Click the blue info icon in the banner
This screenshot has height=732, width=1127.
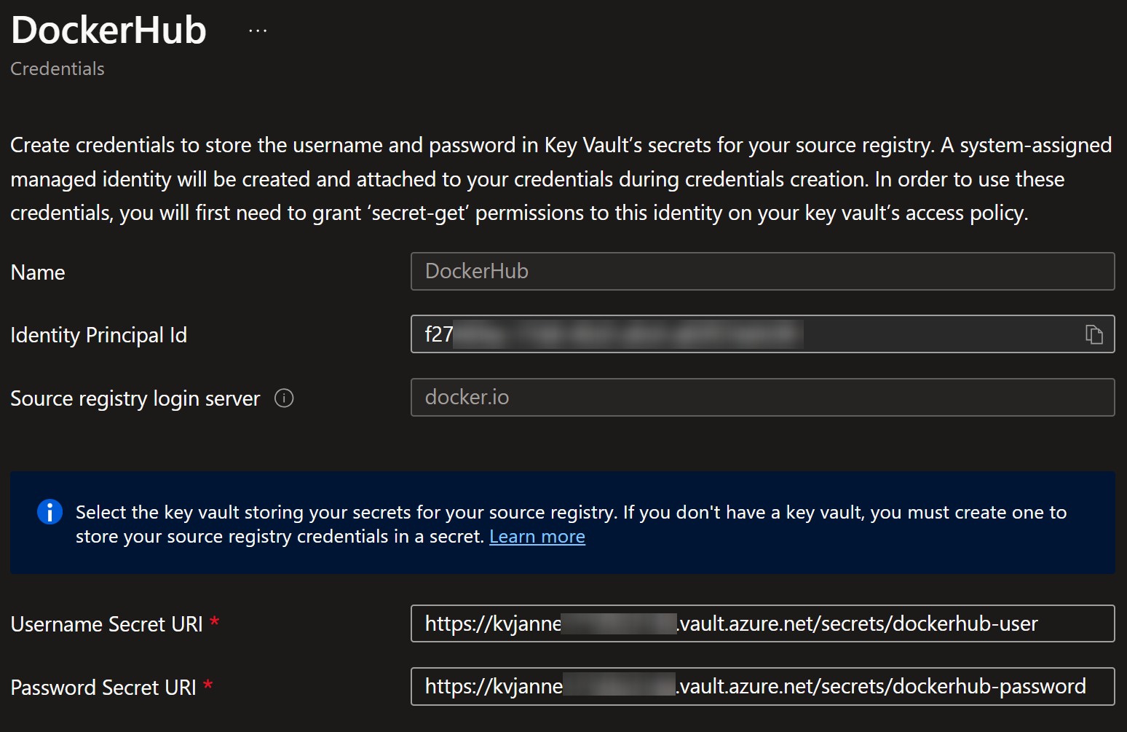50,512
